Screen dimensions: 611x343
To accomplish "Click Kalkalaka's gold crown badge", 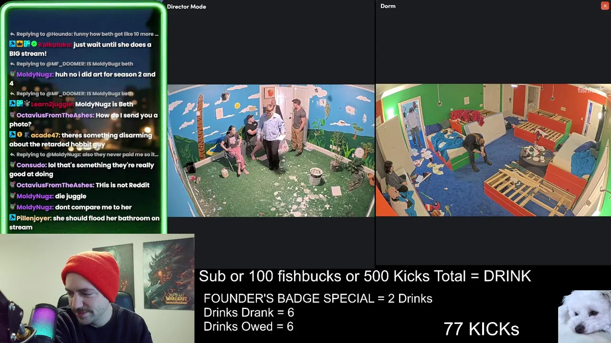I will pos(20,44).
